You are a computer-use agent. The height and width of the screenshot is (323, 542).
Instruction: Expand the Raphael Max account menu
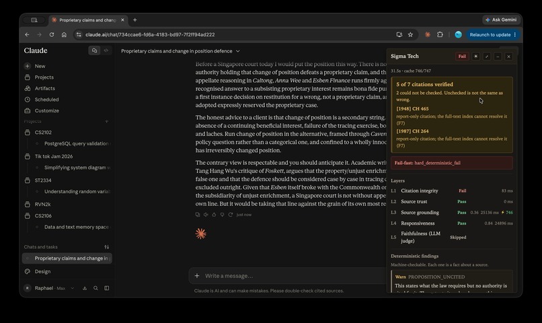[48, 288]
